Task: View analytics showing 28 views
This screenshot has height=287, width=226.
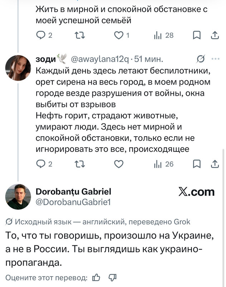Action: [164, 35]
